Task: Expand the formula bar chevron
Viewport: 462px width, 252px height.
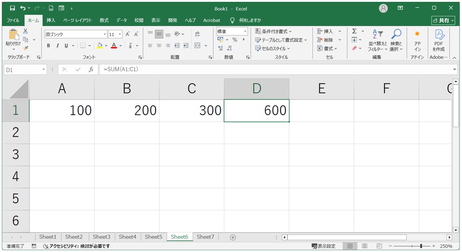Action: click(x=454, y=69)
